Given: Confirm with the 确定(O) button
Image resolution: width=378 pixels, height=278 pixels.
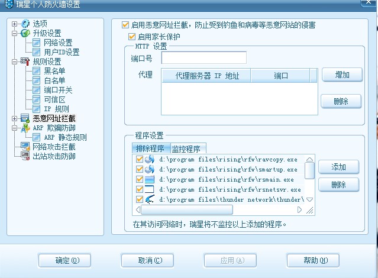Looking at the screenshot, I should [x=64, y=260].
